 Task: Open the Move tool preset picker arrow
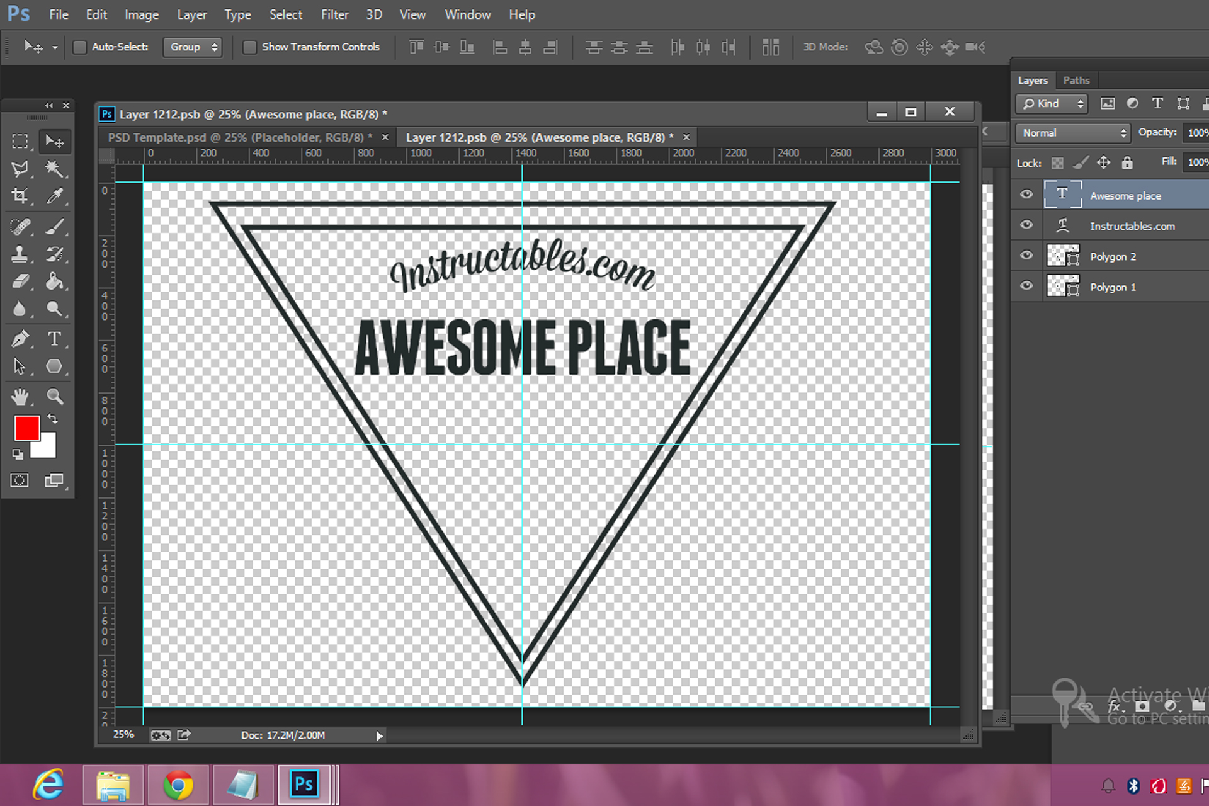tap(55, 48)
